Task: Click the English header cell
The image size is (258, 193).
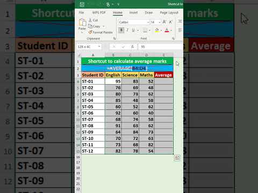Action: point(113,75)
